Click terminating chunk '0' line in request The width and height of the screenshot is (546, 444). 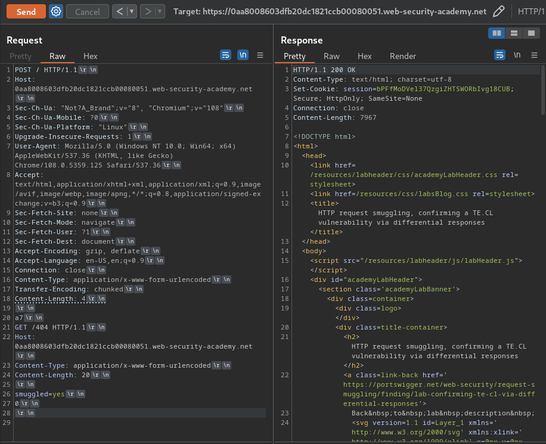[x=17, y=403]
